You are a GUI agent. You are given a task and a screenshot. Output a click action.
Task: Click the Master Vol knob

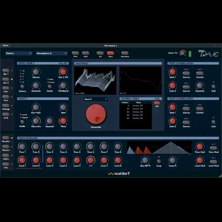(182, 53)
